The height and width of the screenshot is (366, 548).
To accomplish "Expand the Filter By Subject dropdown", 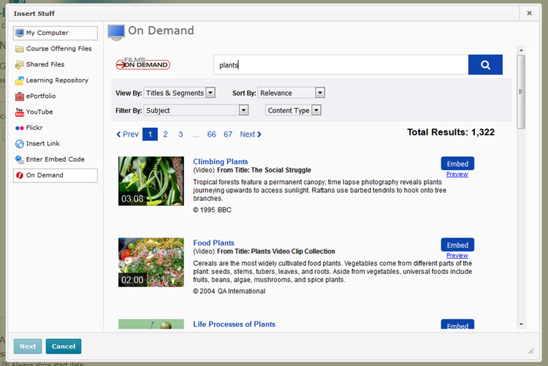I will click(196, 110).
